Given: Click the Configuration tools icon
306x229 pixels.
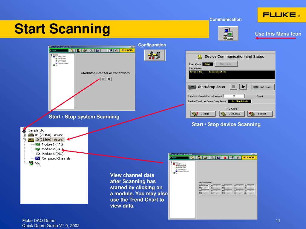Looking at the screenshot, I should (154, 55).
